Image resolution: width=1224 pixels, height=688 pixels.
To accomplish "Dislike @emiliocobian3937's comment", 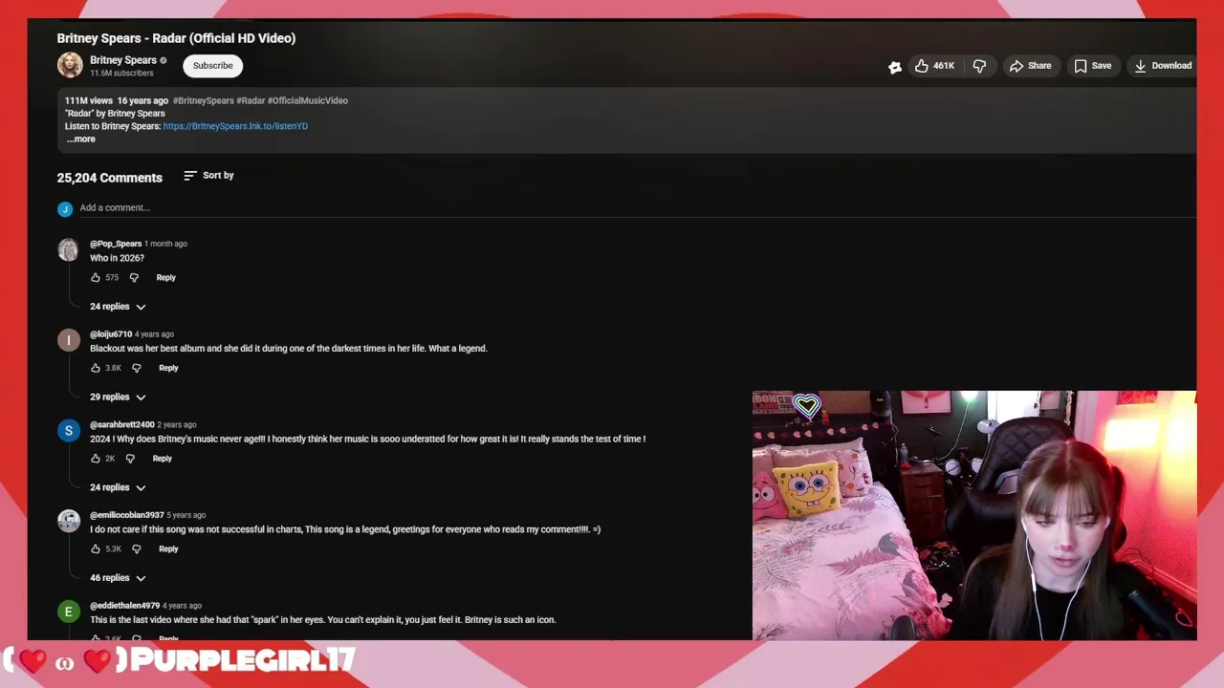I will pos(136,549).
